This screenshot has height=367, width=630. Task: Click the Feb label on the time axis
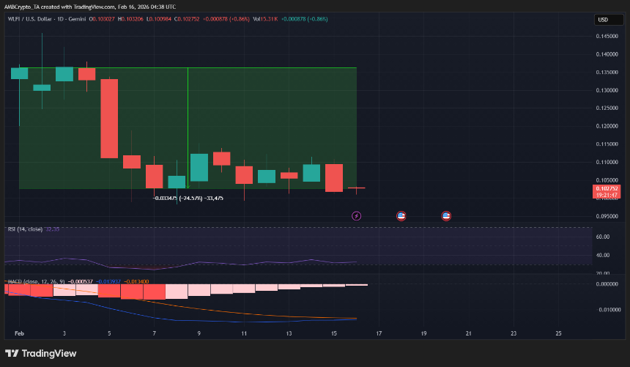tap(20, 333)
